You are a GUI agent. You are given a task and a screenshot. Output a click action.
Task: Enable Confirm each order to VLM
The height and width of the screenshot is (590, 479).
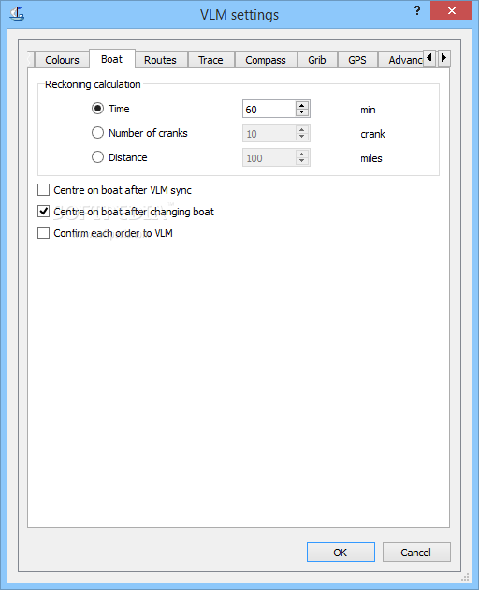(44, 233)
